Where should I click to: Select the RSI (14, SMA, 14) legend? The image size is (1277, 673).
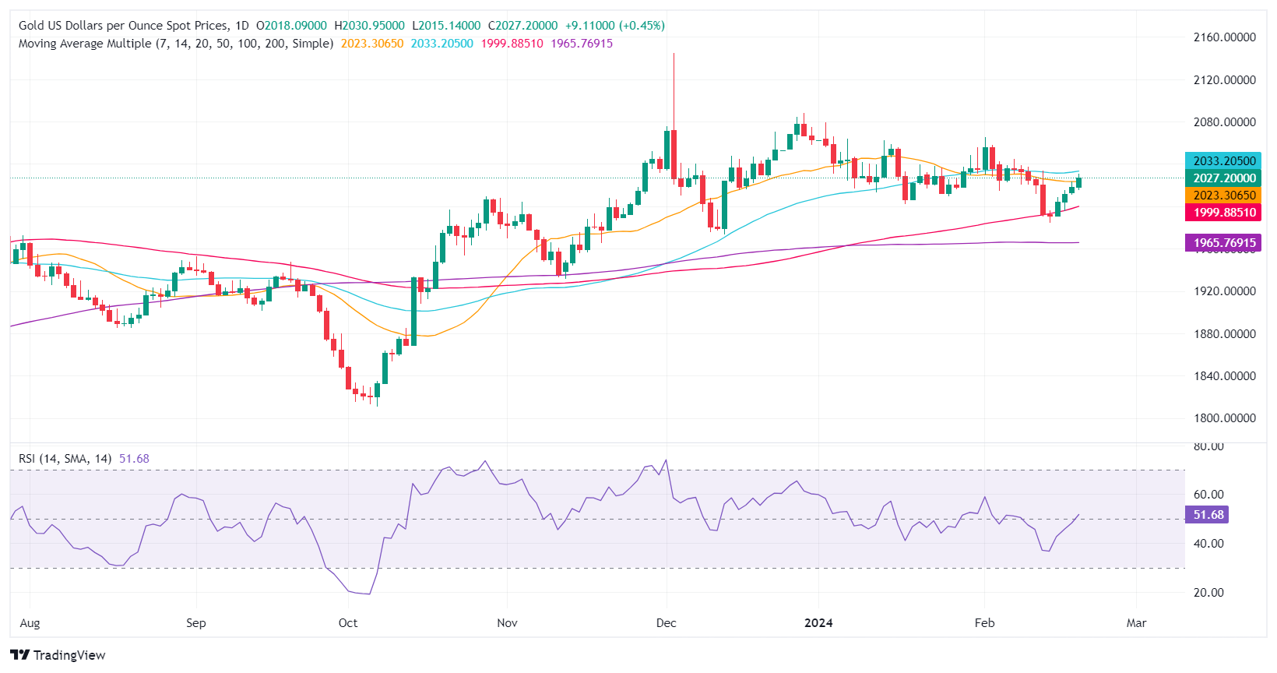(66, 459)
